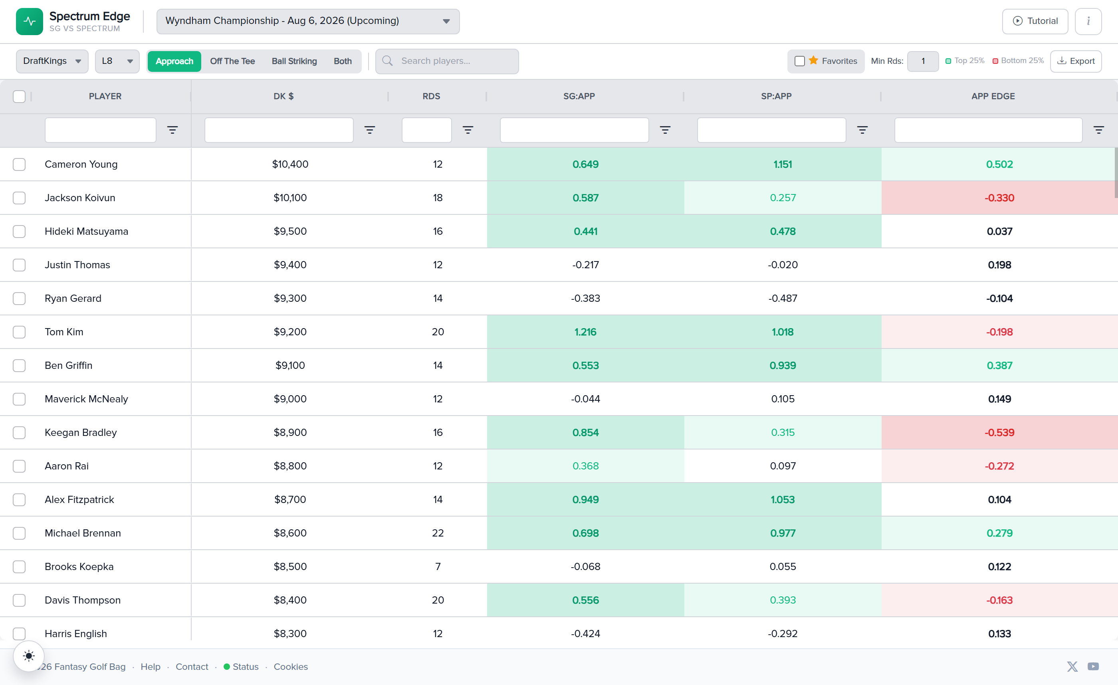Click the Export button
Image resolution: width=1118 pixels, height=685 pixels.
coord(1076,61)
